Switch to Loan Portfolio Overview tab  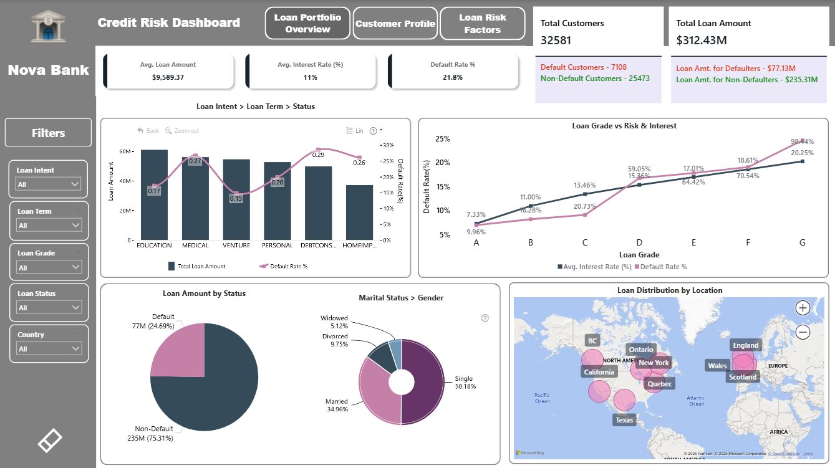(x=307, y=23)
